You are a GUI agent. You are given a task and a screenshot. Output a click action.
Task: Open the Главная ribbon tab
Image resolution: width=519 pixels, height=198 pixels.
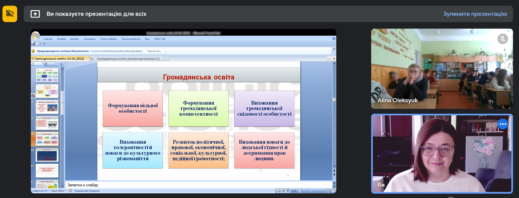click(x=48, y=39)
